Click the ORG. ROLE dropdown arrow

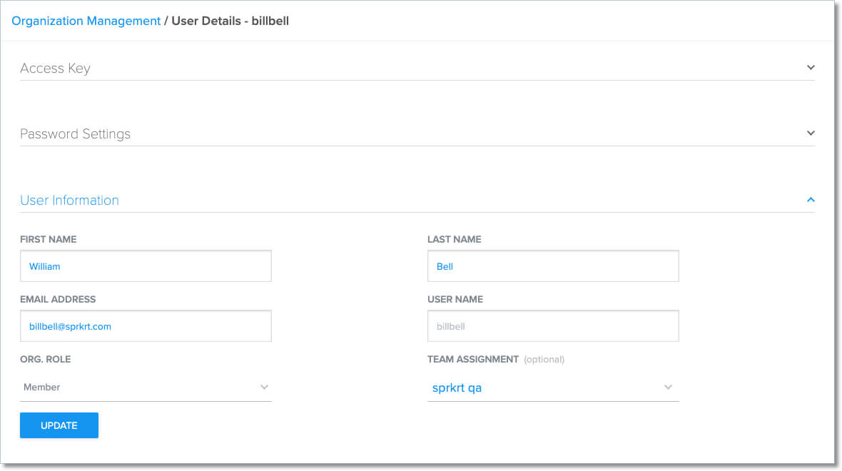265,387
